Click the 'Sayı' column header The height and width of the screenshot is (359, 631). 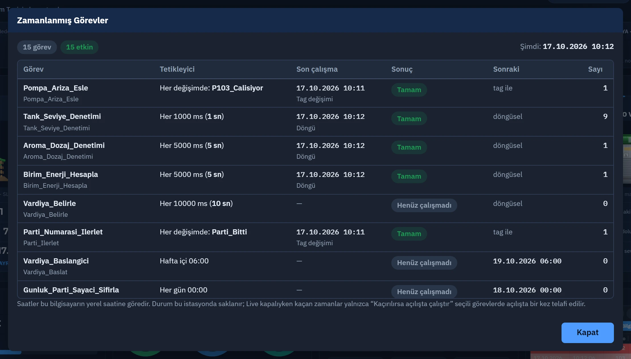click(595, 69)
